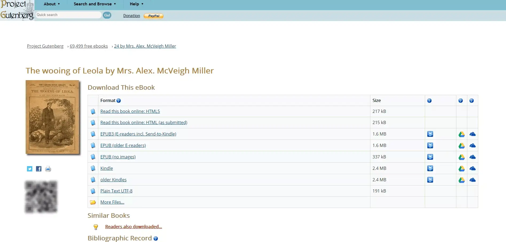Click the printer icon below cover
The height and width of the screenshot is (242, 506).
click(48, 169)
